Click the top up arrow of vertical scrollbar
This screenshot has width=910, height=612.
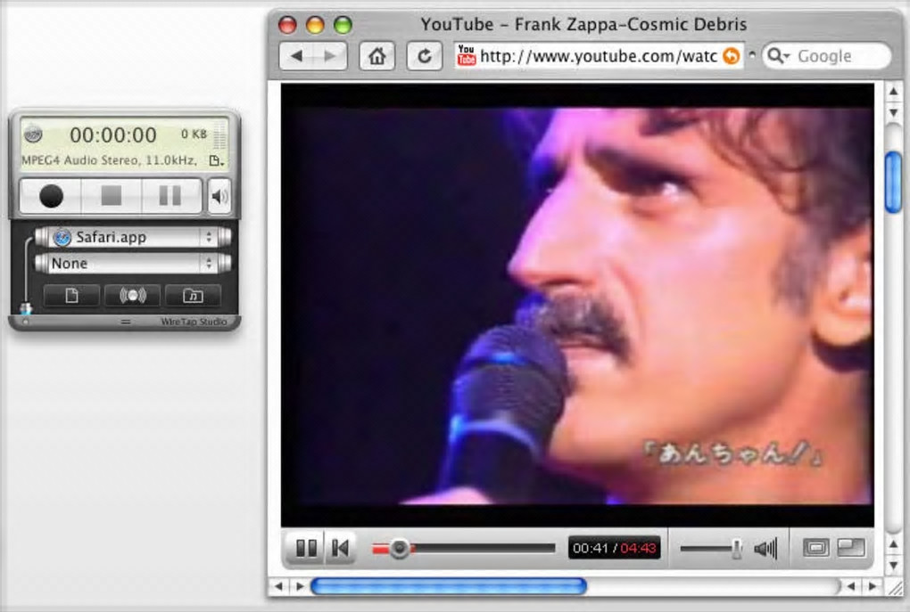tap(894, 92)
